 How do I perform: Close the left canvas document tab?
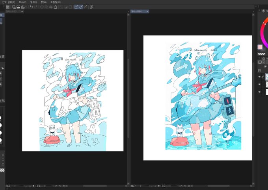click(22, 11)
